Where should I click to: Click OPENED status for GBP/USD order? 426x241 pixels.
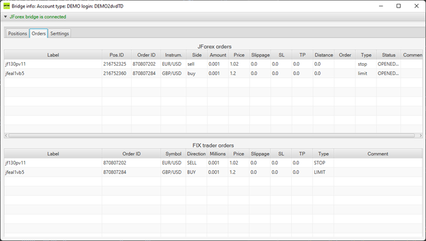click(388, 73)
